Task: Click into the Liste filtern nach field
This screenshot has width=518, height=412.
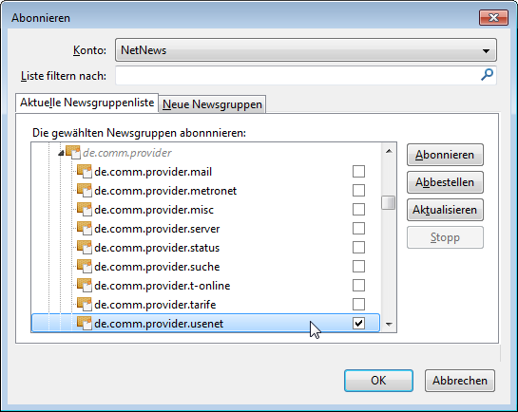Action: pyautogui.click(x=297, y=76)
